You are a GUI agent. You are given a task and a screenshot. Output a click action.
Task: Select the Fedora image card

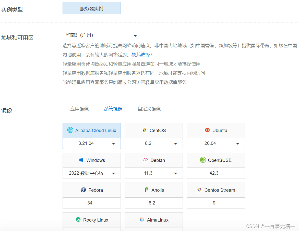91,190
